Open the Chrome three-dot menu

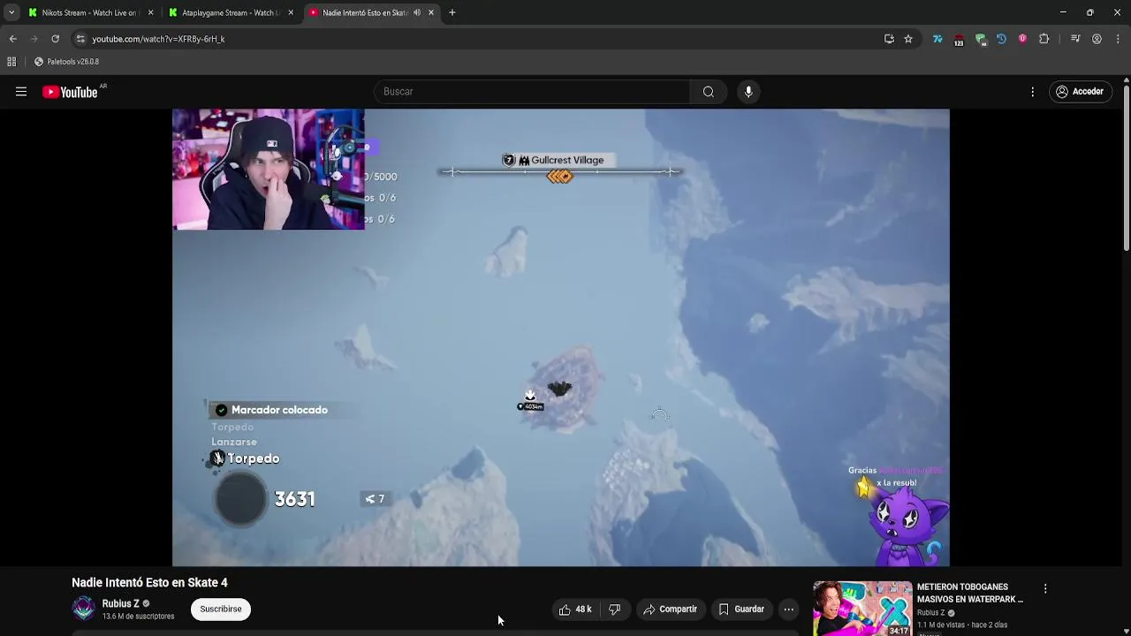[1118, 39]
